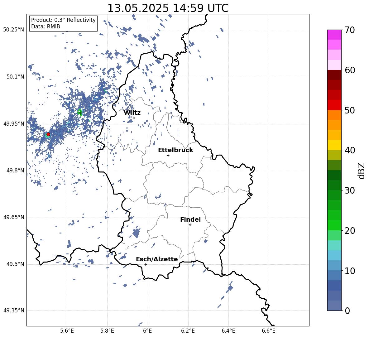Image resolution: width=369 pixels, height=337 pixels.
Task: Click the Esch/Alzette city label
Action: pos(157,259)
